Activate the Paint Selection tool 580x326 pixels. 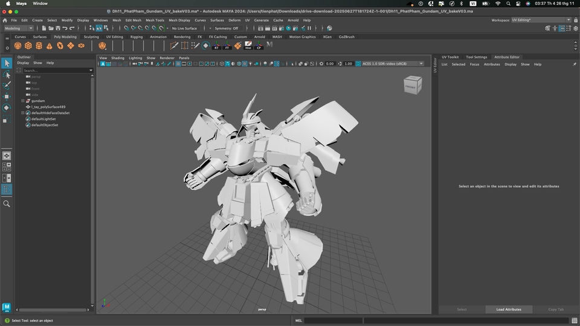pyautogui.click(x=7, y=86)
